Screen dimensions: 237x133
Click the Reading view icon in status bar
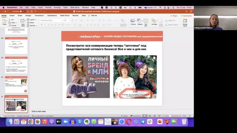click(154, 116)
